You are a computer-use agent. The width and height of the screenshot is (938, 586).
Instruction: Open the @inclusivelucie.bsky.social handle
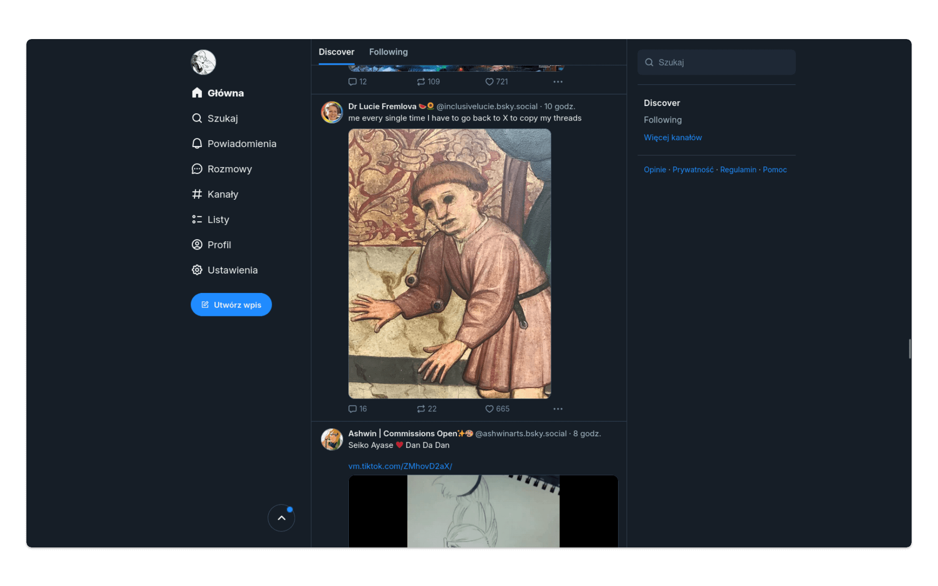click(487, 106)
